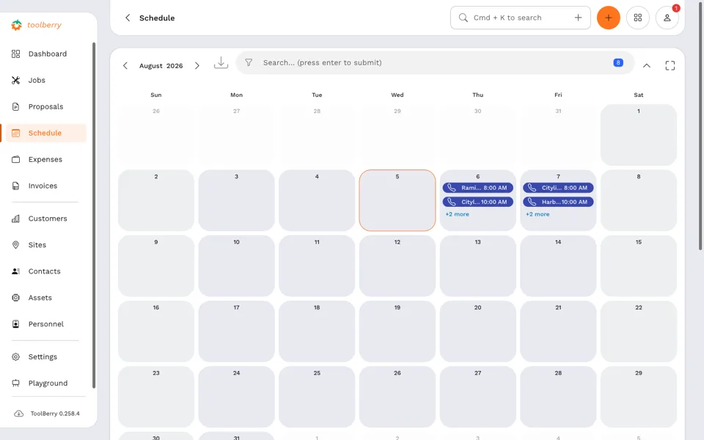This screenshot has height=440, width=704.
Task: Click the blue 8 results badge
Action: pyautogui.click(x=618, y=63)
